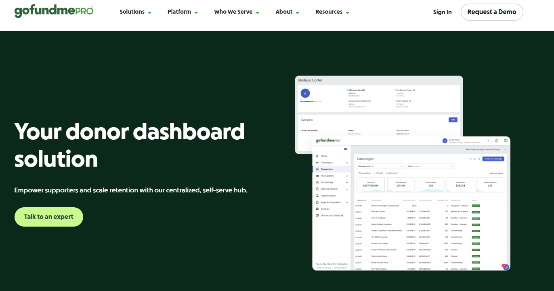Expand the Campaigns chevron in the dashboard sidebar
Image resolution: width=554 pixels, height=291 pixels.
coord(347,163)
